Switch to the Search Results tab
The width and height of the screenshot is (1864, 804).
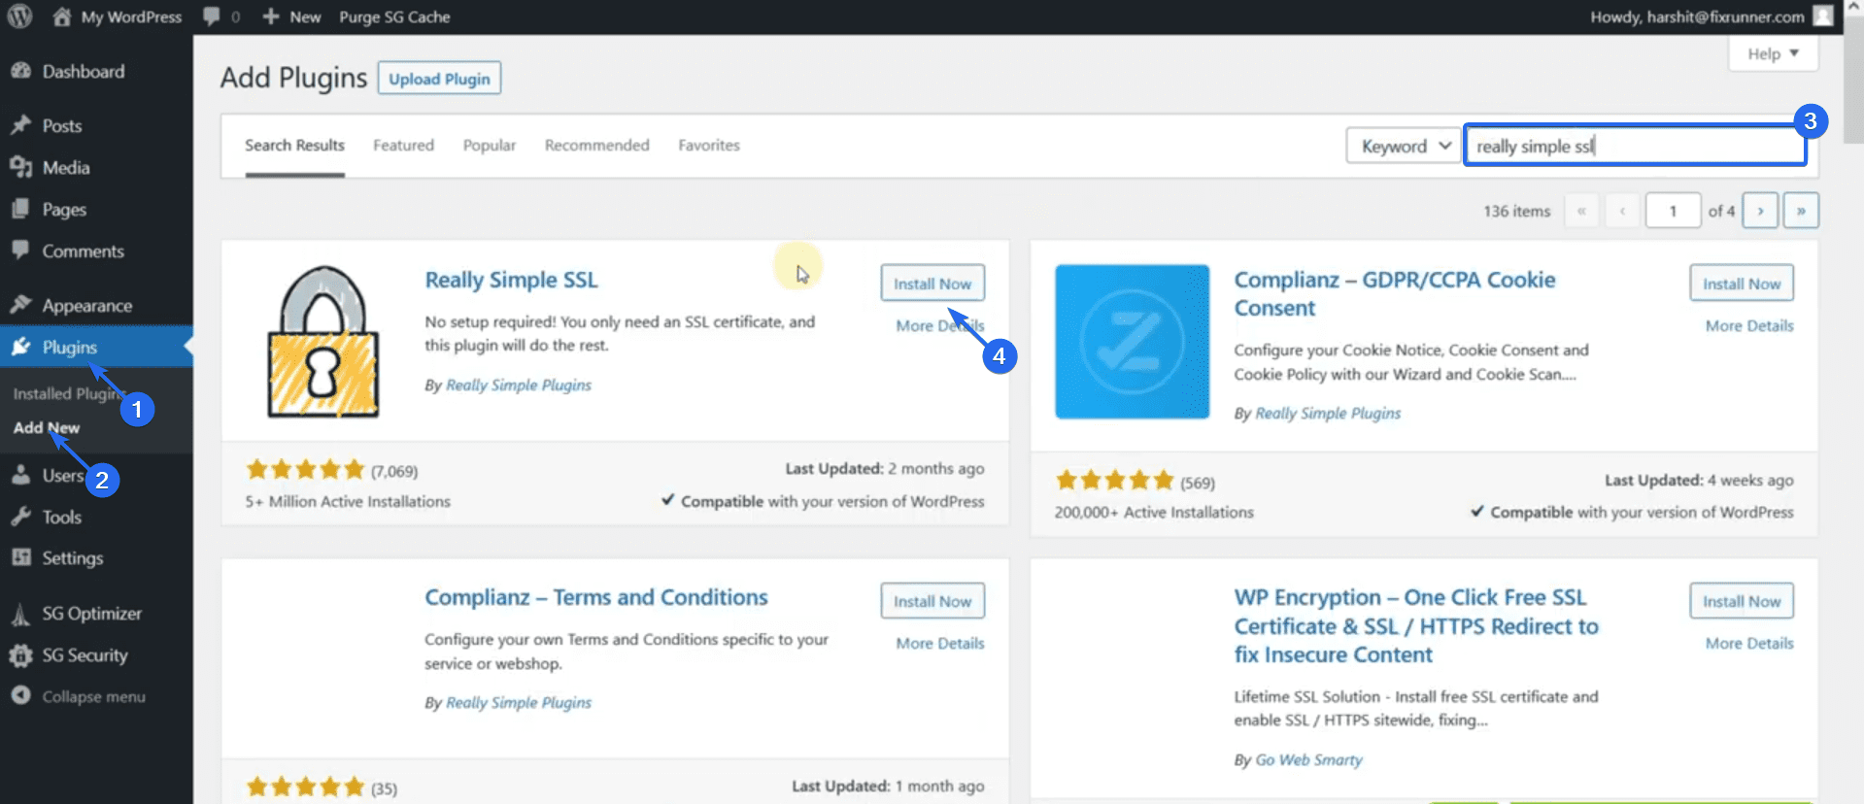pyautogui.click(x=294, y=145)
